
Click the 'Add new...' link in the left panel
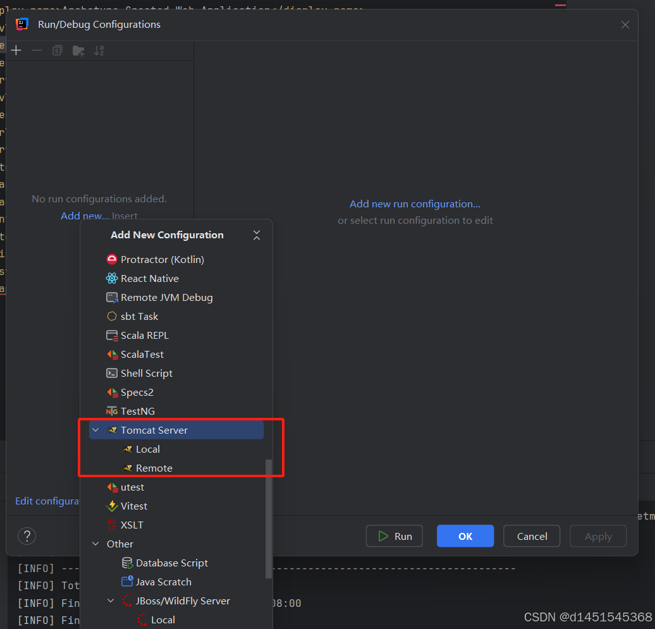point(84,216)
